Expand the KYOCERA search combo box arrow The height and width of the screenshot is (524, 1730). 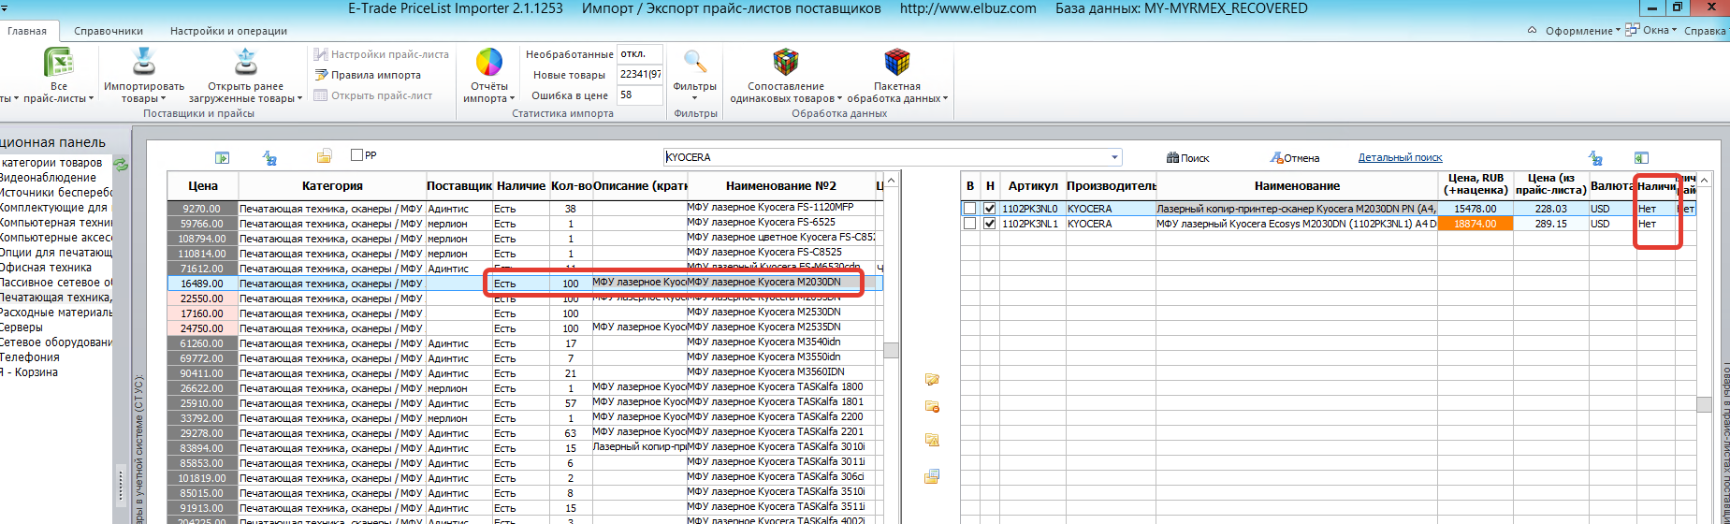tap(1114, 157)
